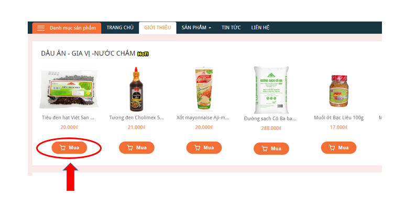Open Tương đen Cholimex product link
This screenshot has width=405, height=203.
pos(136,117)
